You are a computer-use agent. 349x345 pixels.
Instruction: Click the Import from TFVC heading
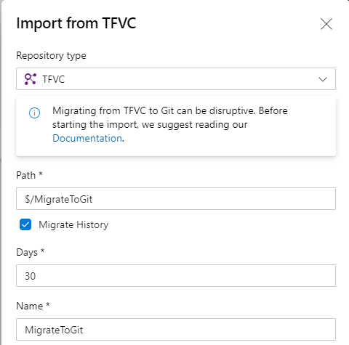point(76,24)
